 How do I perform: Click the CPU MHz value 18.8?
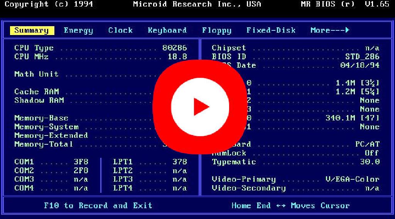[177, 57]
